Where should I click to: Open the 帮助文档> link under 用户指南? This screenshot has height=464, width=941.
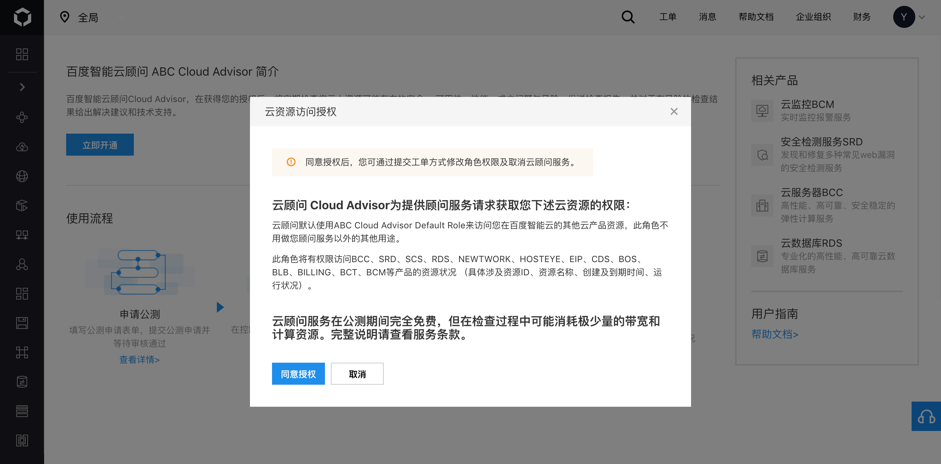click(775, 334)
